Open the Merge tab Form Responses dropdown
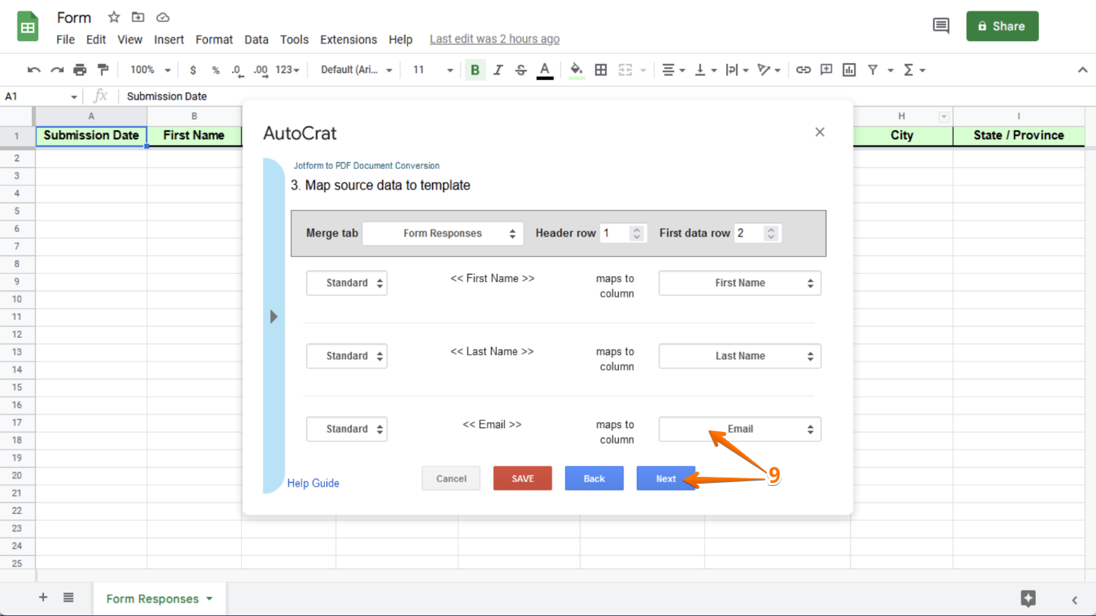The width and height of the screenshot is (1096, 616). [442, 233]
